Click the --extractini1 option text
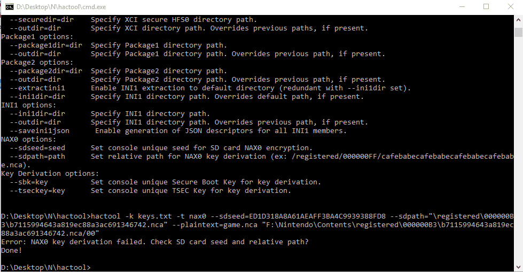523x272 pixels. pos(37,88)
